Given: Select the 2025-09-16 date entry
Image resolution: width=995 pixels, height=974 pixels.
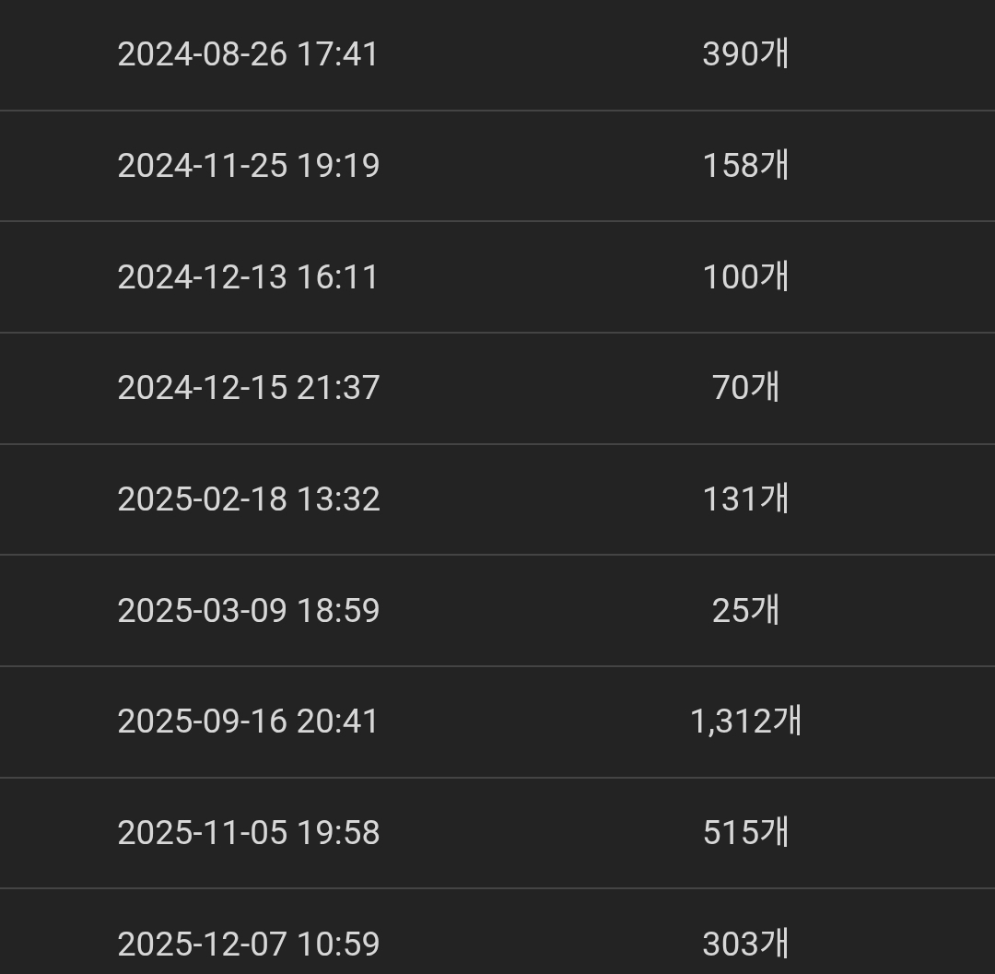Looking at the screenshot, I should click(x=248, y=722).
